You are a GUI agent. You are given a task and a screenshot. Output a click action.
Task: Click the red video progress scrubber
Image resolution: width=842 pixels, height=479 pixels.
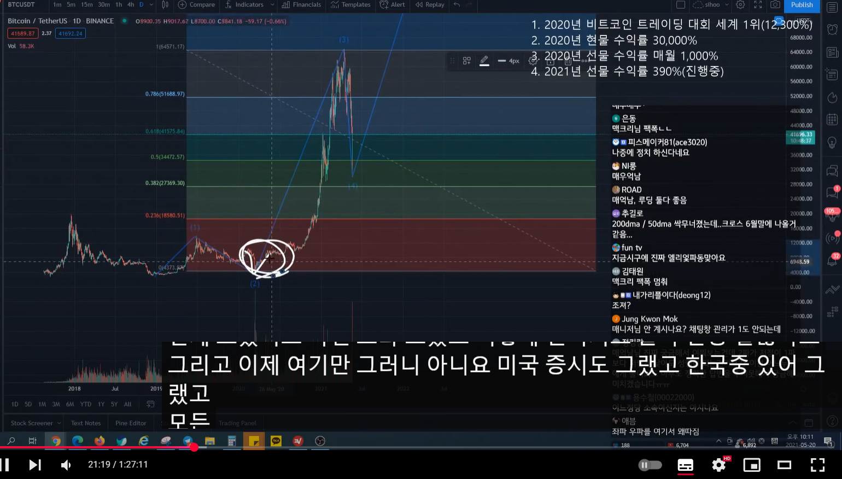[194, 447]
